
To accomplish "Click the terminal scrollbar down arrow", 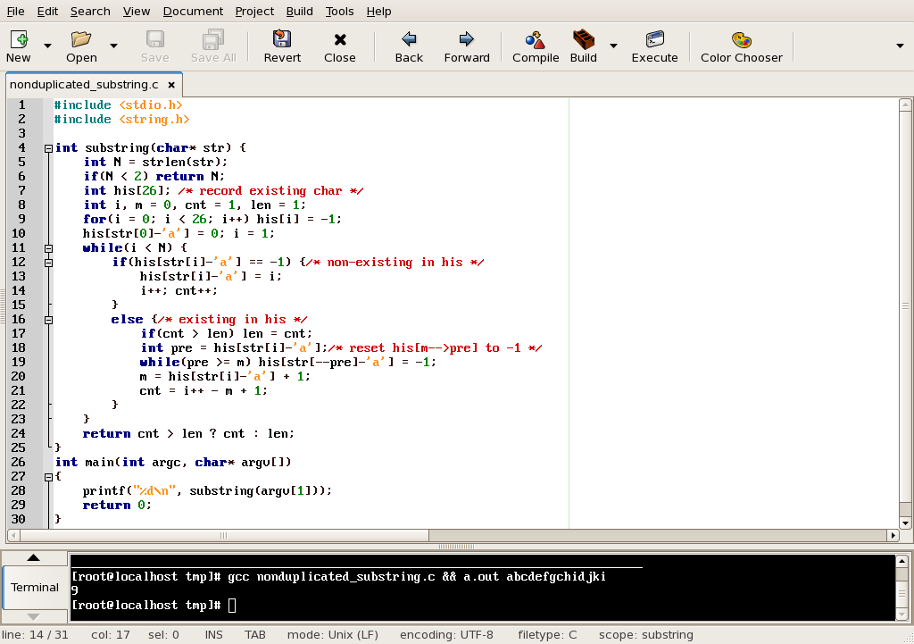I will (x=902, y=615).
